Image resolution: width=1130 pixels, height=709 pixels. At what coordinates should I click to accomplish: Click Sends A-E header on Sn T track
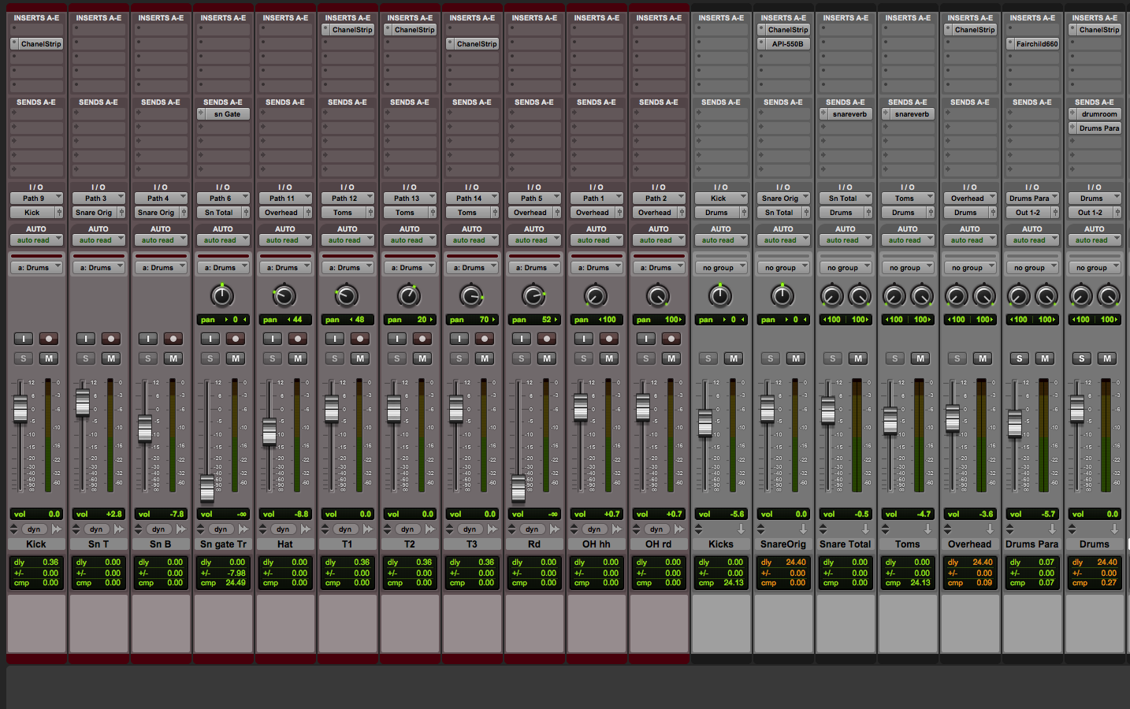[99, 102]
